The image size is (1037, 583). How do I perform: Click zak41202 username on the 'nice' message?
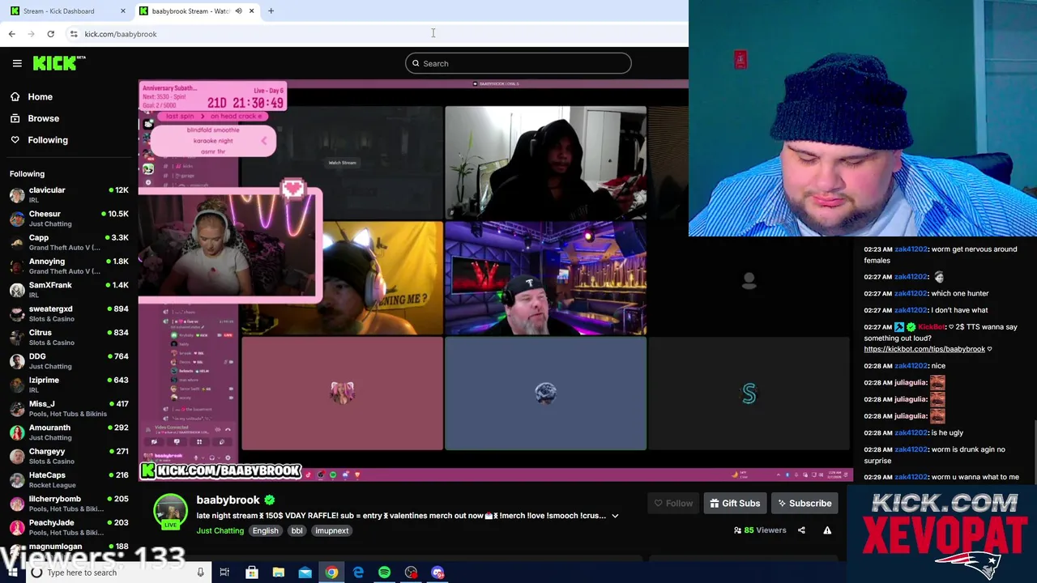point(911,366)
